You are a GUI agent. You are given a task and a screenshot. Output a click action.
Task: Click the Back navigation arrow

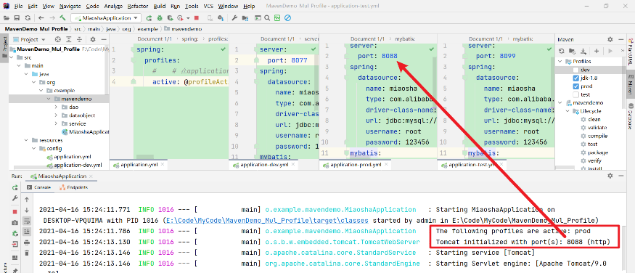(x=41, y=18)
